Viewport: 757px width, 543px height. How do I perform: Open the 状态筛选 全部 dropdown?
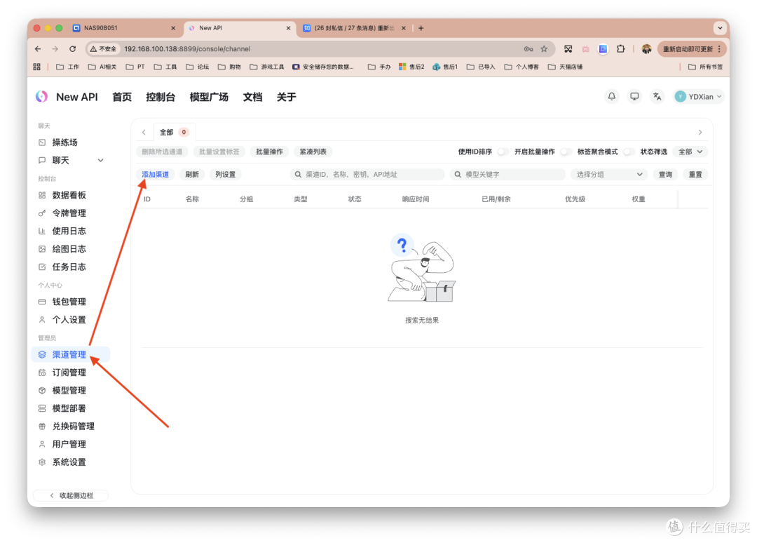[x=690, y=152]
